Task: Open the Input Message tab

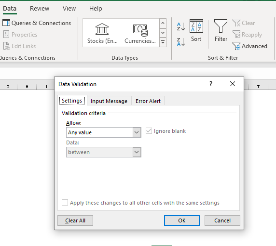Action: (x=109, y=101)
